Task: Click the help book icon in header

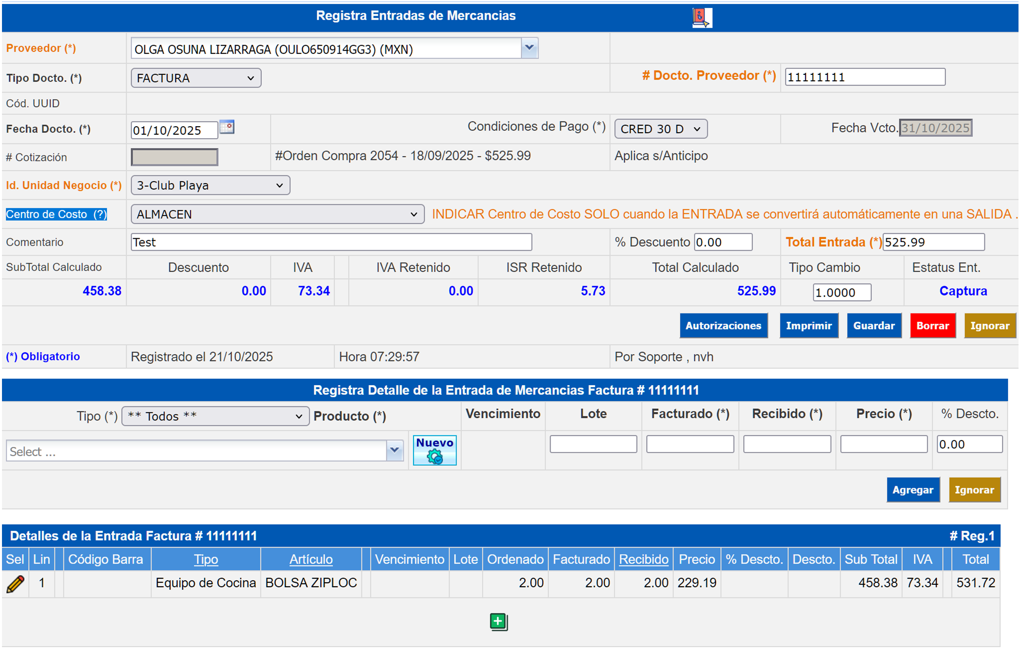Action: [702, 18]
